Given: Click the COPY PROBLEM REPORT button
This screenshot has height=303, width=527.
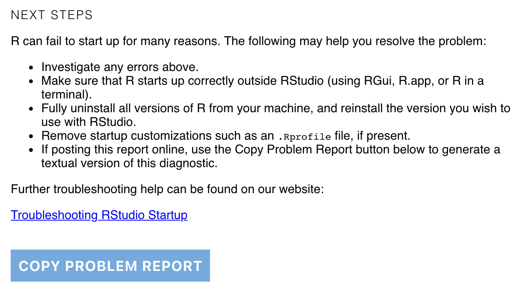Looking at the screenshot, I should 110,266.
